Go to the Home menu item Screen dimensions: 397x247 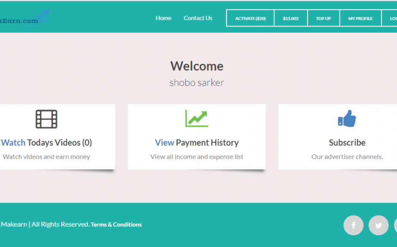pyautogui.click(x=163, y=18)
